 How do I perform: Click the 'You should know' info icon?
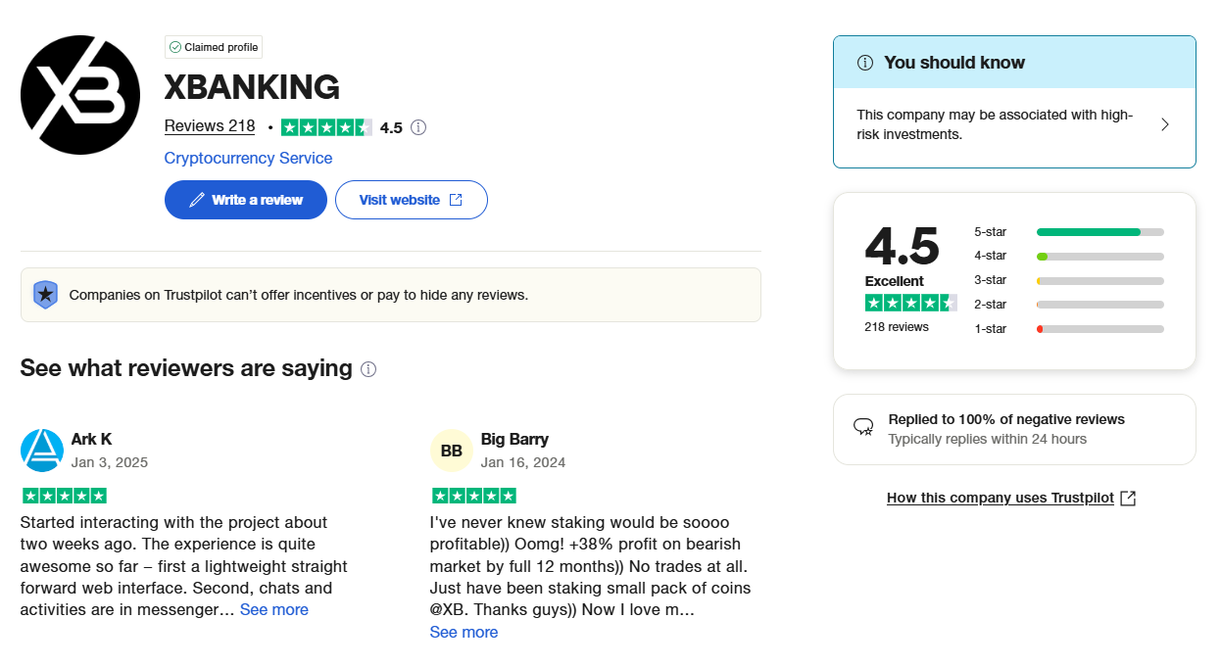point(864,63)
